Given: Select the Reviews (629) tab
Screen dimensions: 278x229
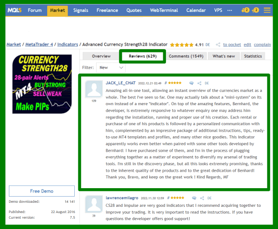Looking at the screenshot, I should 142,56.
